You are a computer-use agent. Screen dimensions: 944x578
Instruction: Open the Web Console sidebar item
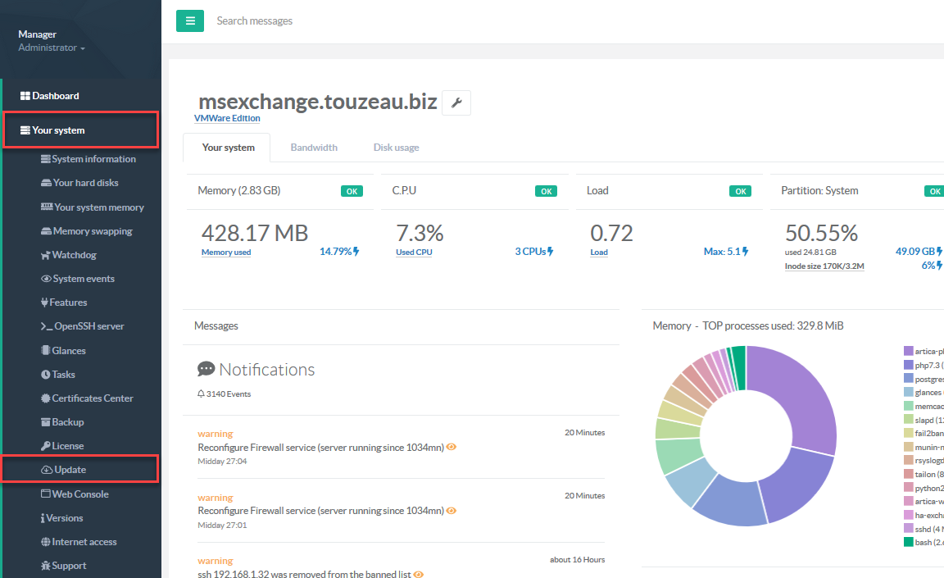tap(79, 494)
